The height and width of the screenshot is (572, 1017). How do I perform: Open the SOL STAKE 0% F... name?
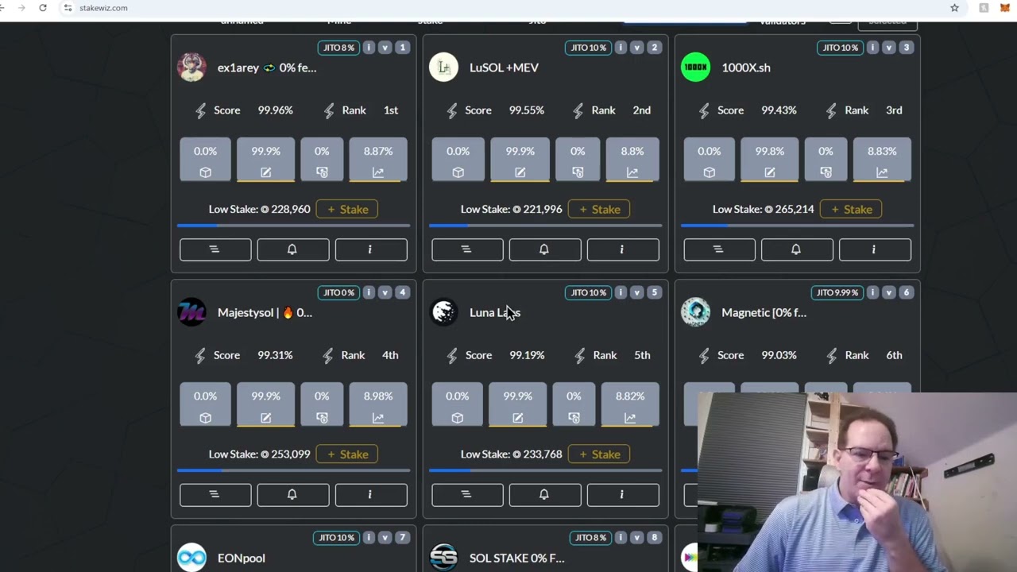tap(516, 558)
